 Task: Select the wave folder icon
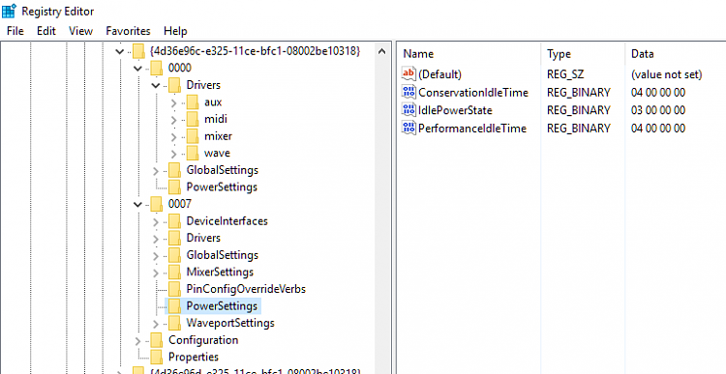pyautogui.click(x=193, y=153)
